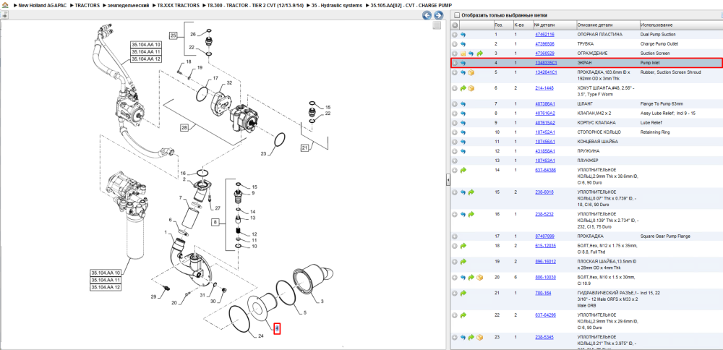Viewport: 723px width, 350px height.
Task: Add part 47462116 using its plus icon
Action: pyautogui.click(x=455, y=35)
